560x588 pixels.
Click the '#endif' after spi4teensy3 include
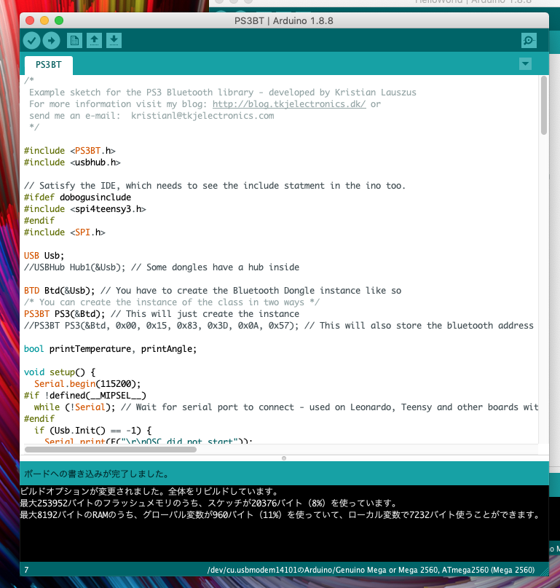pos(39,221)
